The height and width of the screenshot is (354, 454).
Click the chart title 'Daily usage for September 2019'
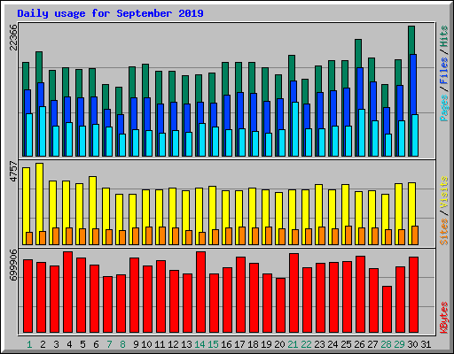point(110,13)
